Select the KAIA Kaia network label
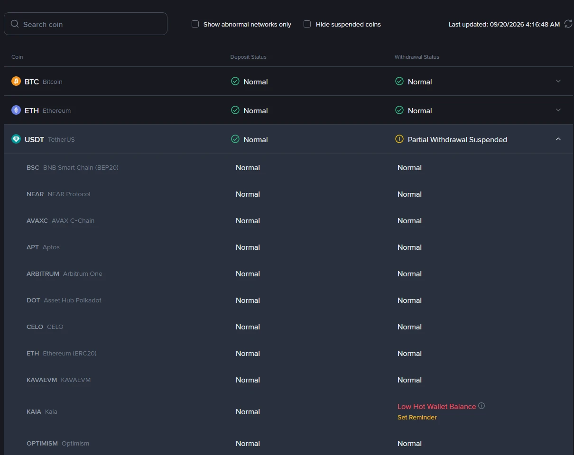Image resolution: width=574 pixels, height=455 pixels. tap(42, 411)
